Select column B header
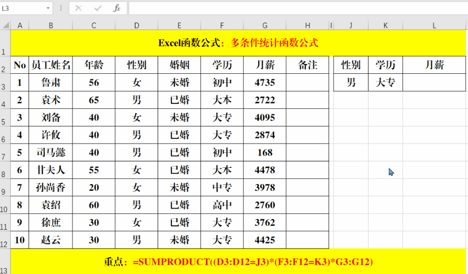The width and height of the screenshot is (468, 274). (51, 26)
